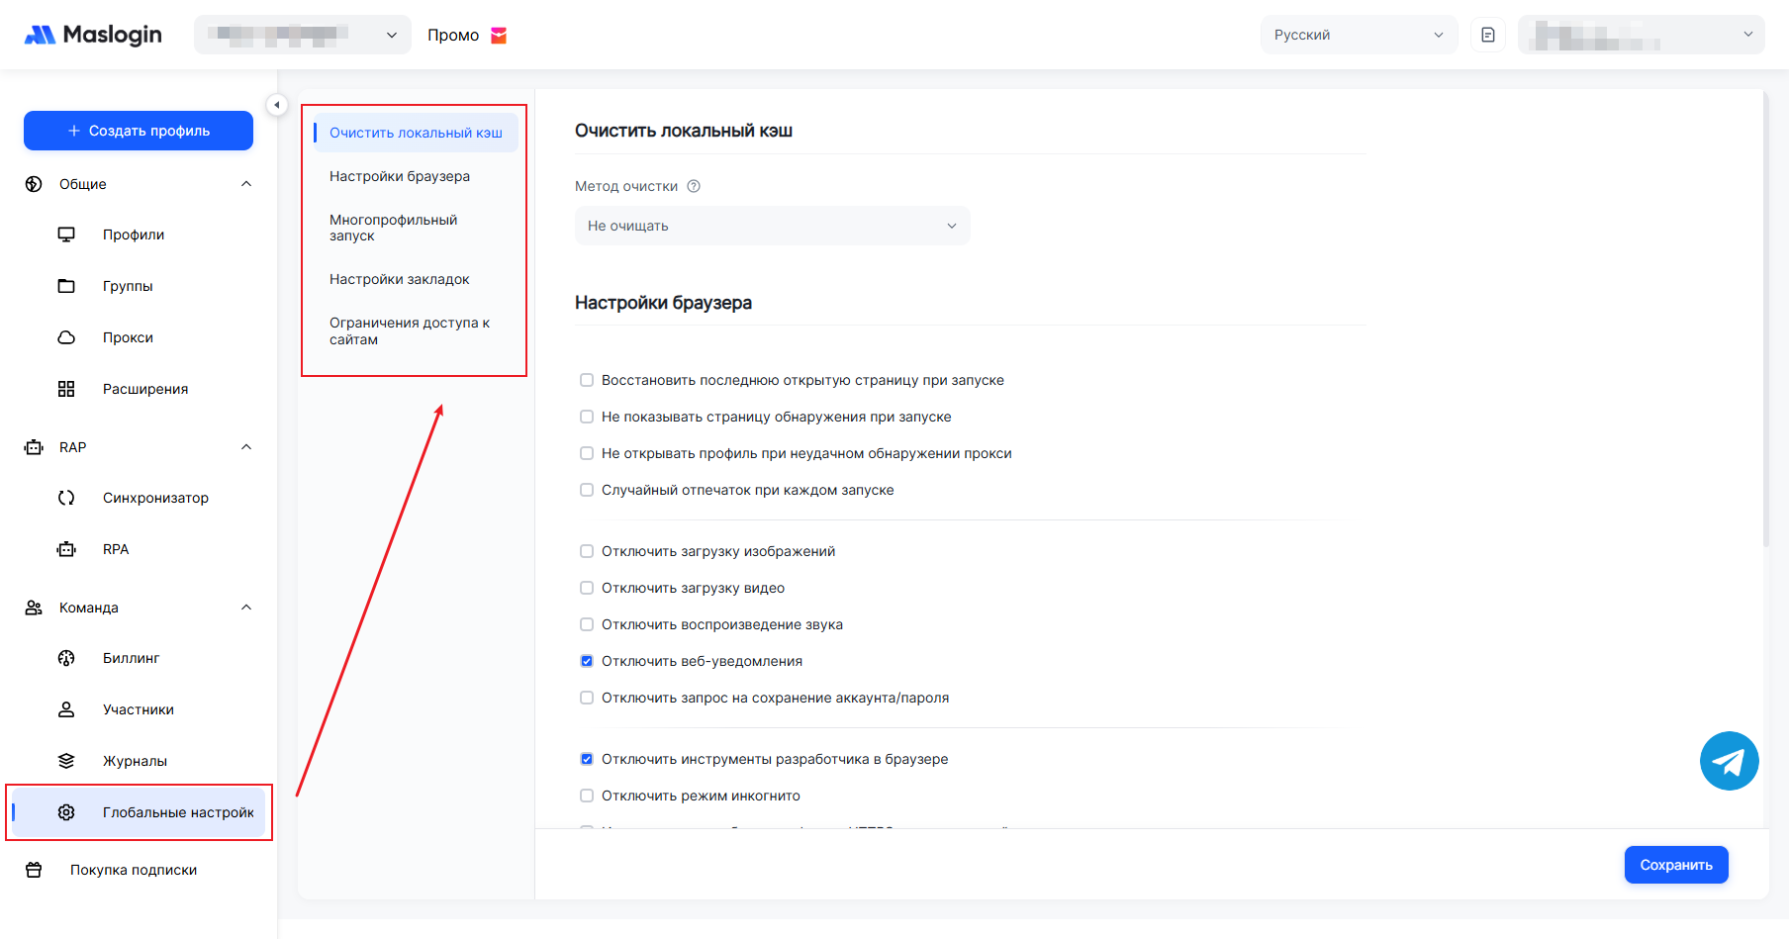Click the settings page vertical scrollbar

(1765, 317)
